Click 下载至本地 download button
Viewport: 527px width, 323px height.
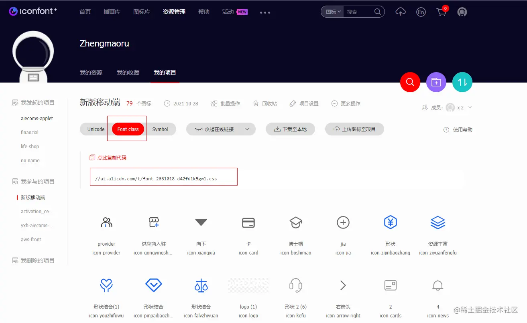click(290, 129)
